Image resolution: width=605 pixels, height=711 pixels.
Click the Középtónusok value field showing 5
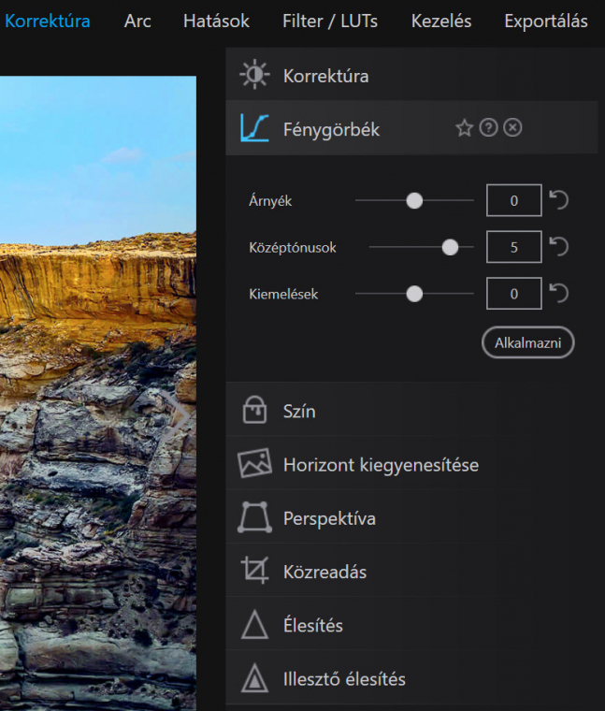pos(514,247)
